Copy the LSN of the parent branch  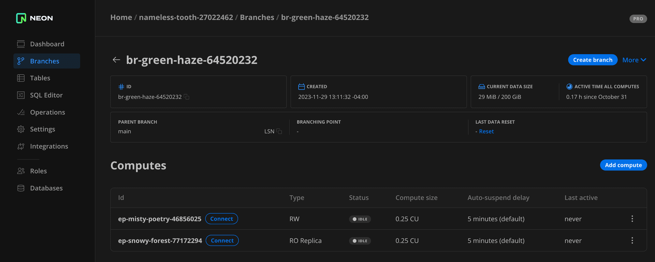coord(279,132)
